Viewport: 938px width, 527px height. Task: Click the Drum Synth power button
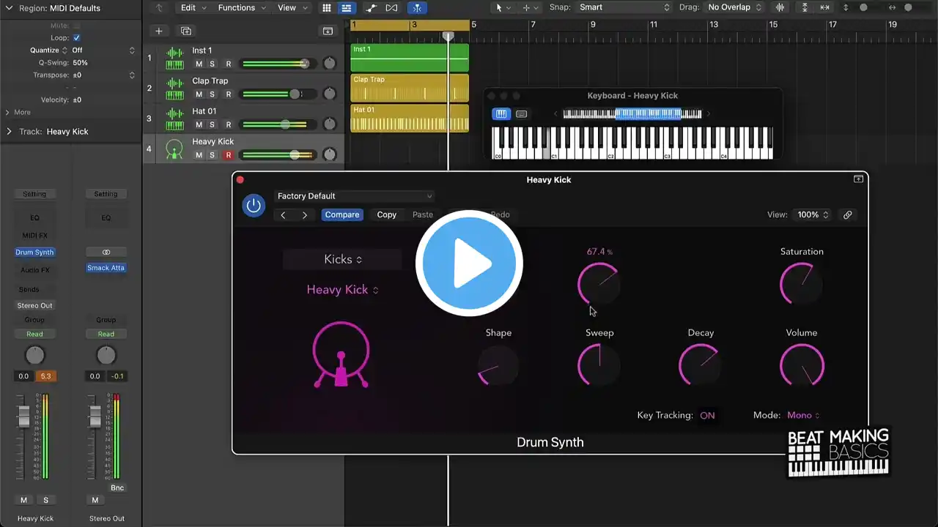click(x=254, y=206)
